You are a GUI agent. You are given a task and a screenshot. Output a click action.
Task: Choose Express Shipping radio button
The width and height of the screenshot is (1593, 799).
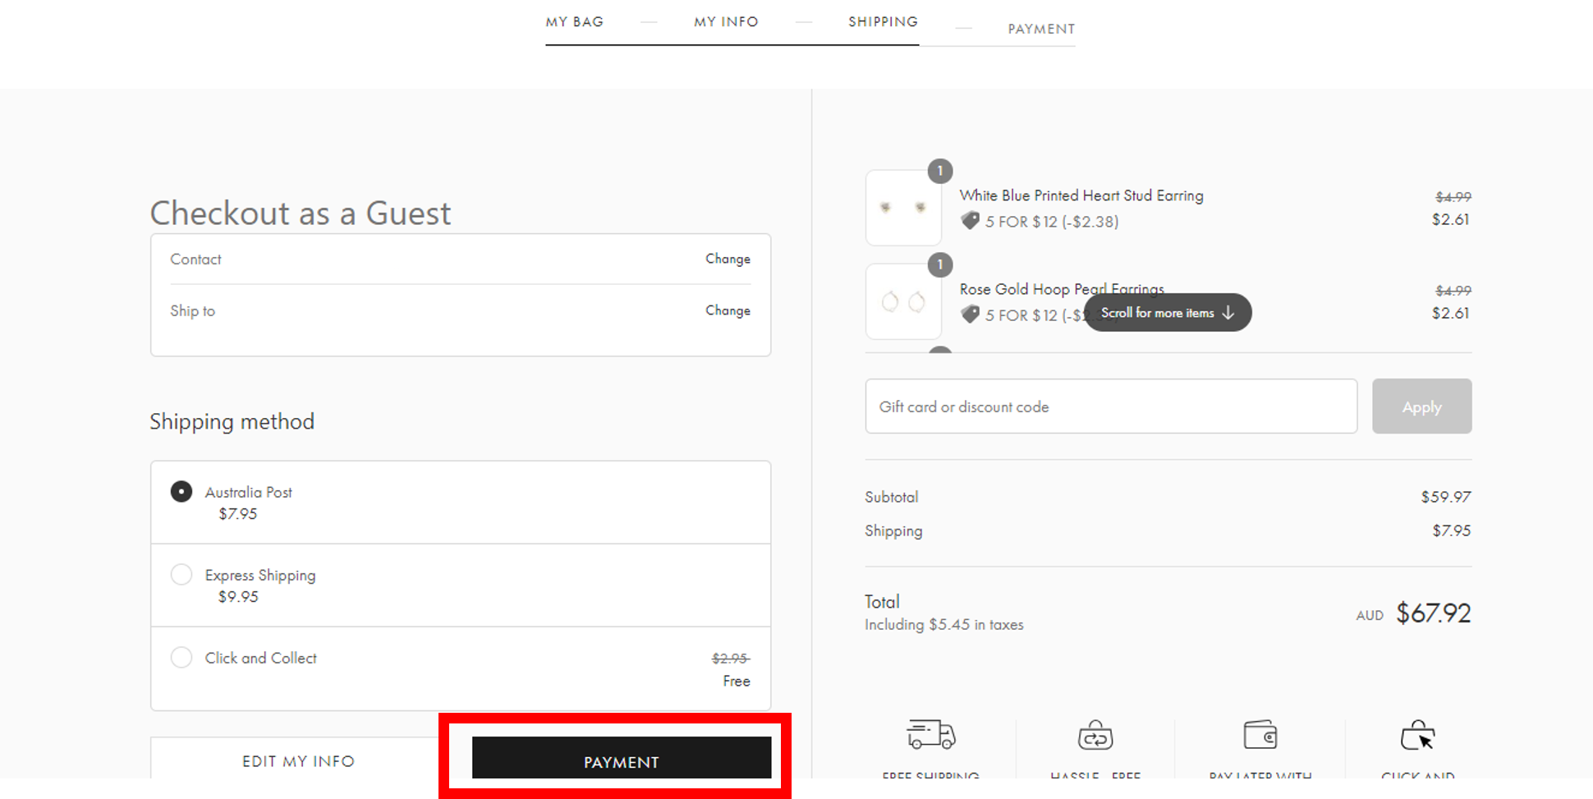point(181,575)
